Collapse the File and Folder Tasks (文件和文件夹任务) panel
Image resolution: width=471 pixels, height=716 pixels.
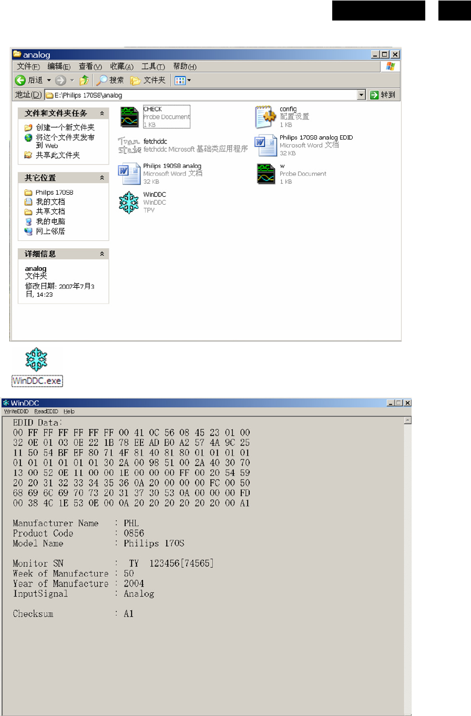coord(102,113)
